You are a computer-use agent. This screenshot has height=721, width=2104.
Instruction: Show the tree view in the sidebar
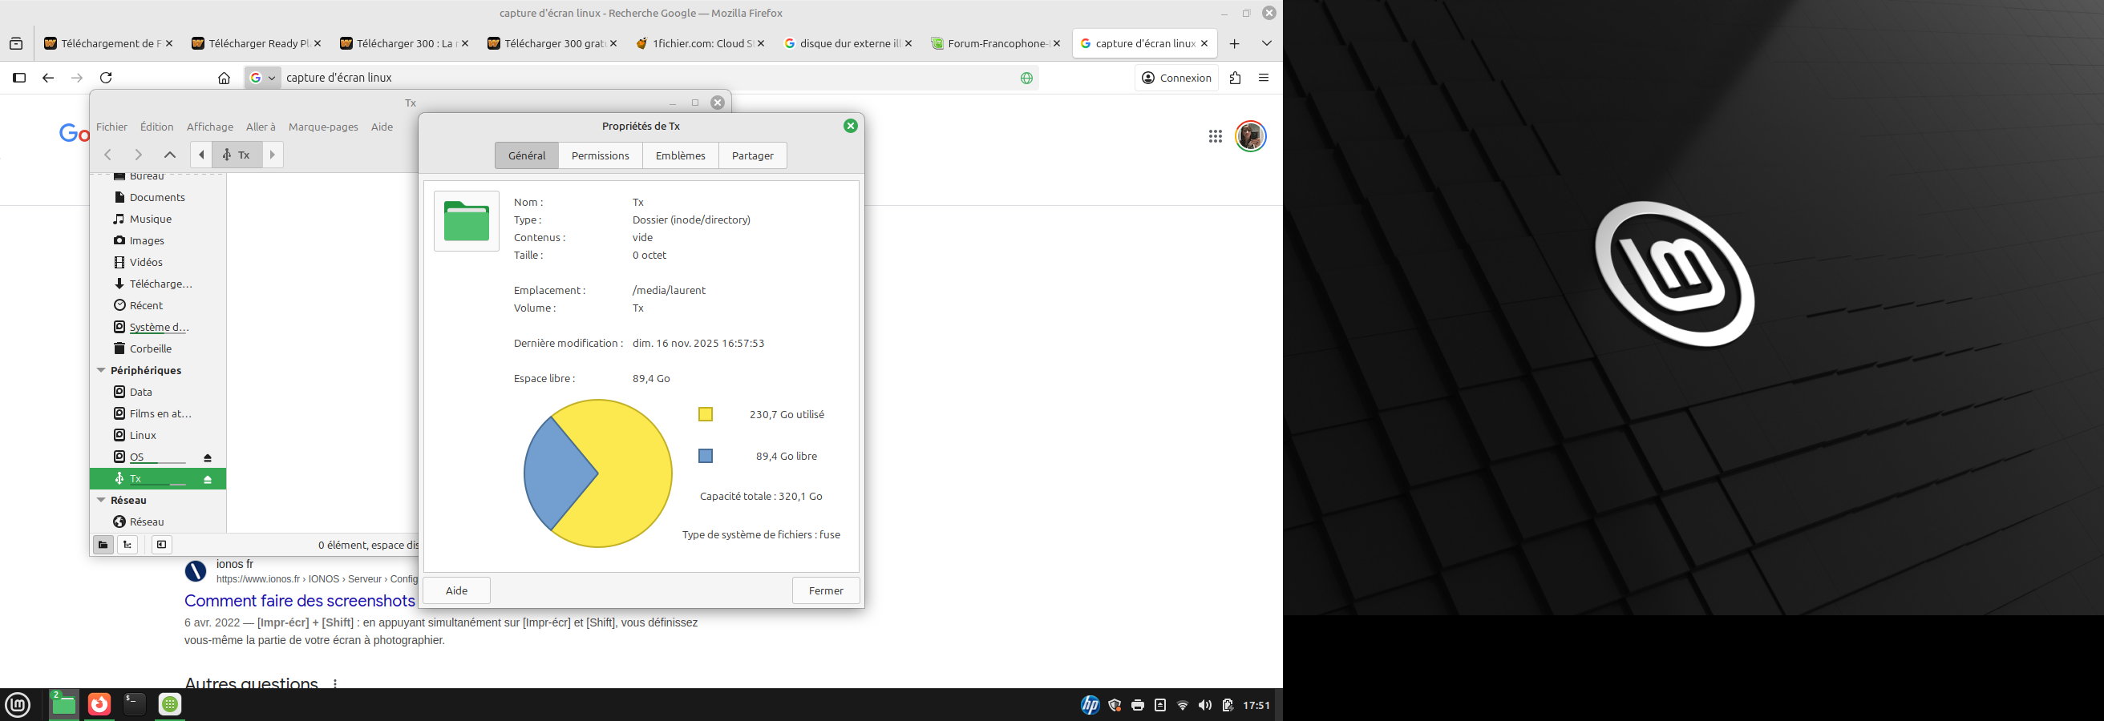pos(127,545)
